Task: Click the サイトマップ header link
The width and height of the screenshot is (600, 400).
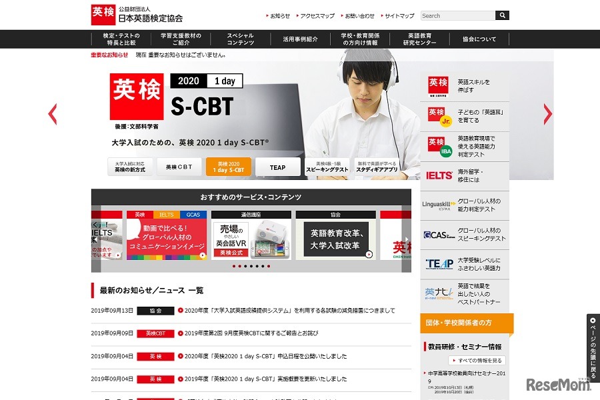Action: 398,16
